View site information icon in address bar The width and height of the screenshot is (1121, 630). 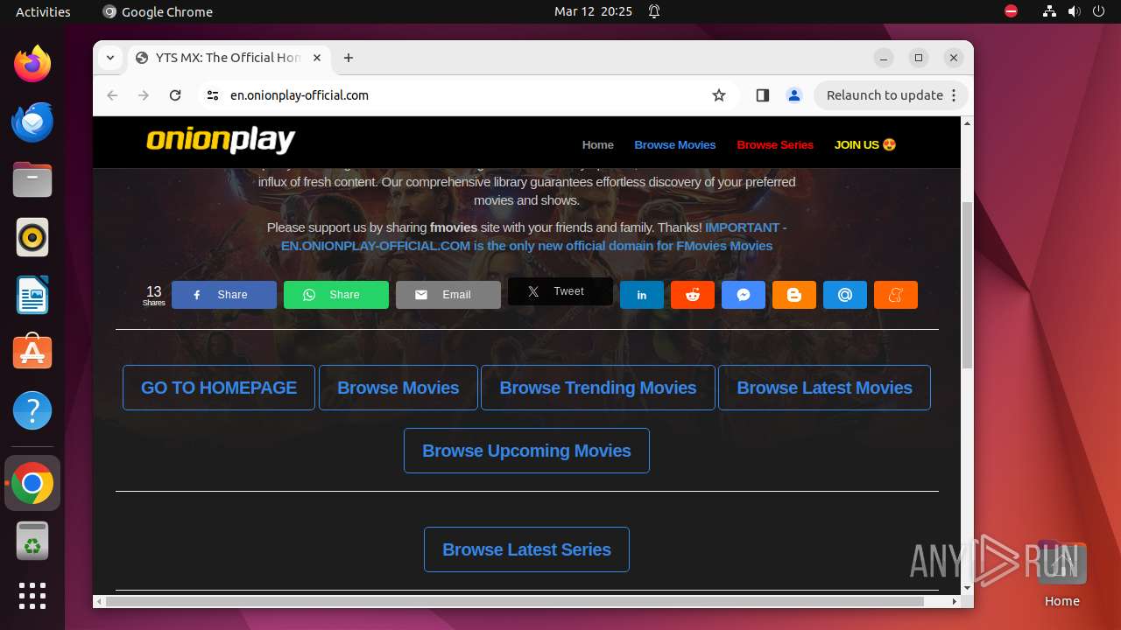click(213, 95)
